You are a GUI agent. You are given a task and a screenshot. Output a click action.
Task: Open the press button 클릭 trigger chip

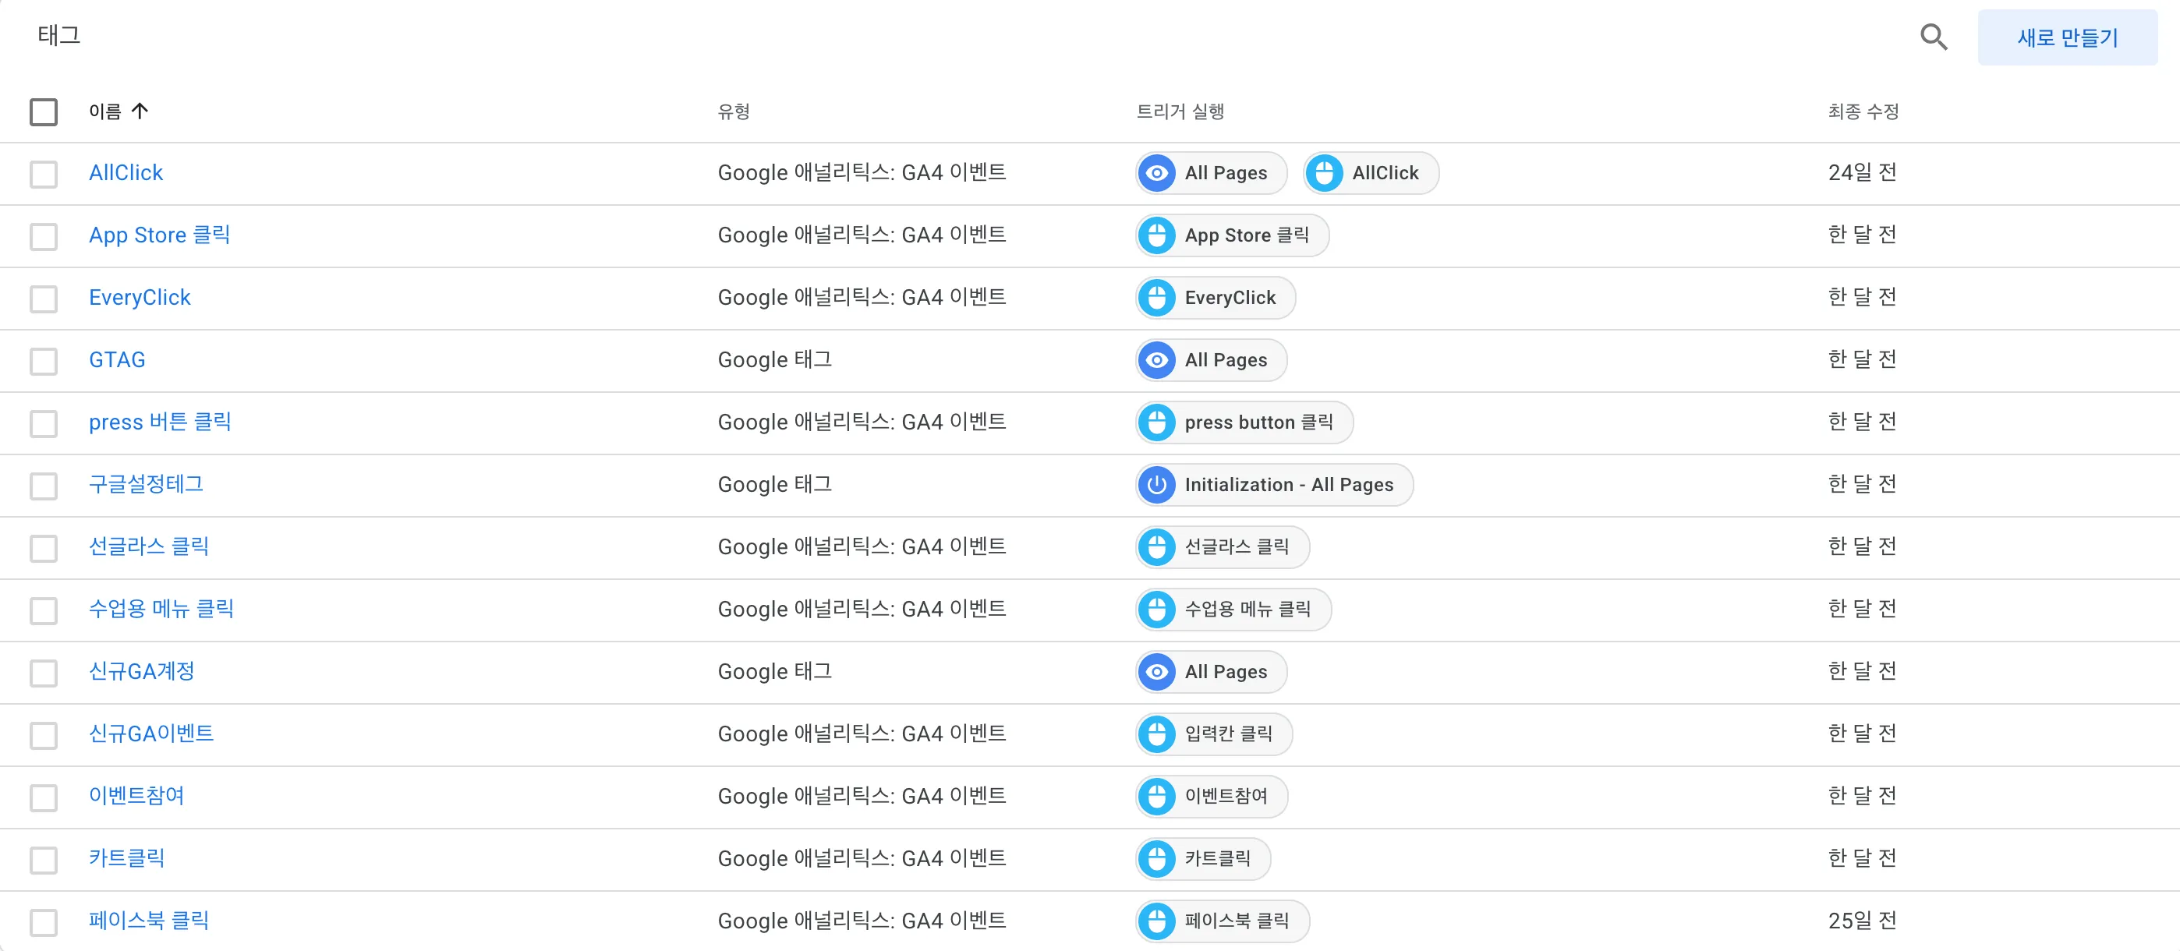click(x=1244, y=422)
